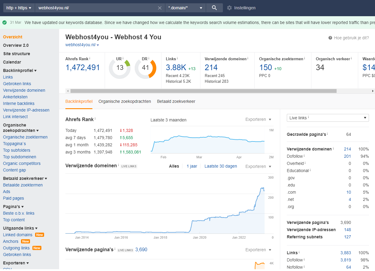Click info icon beside Verwijzende pagina's chart heading
375x271 pixels.
click(115, 249)
